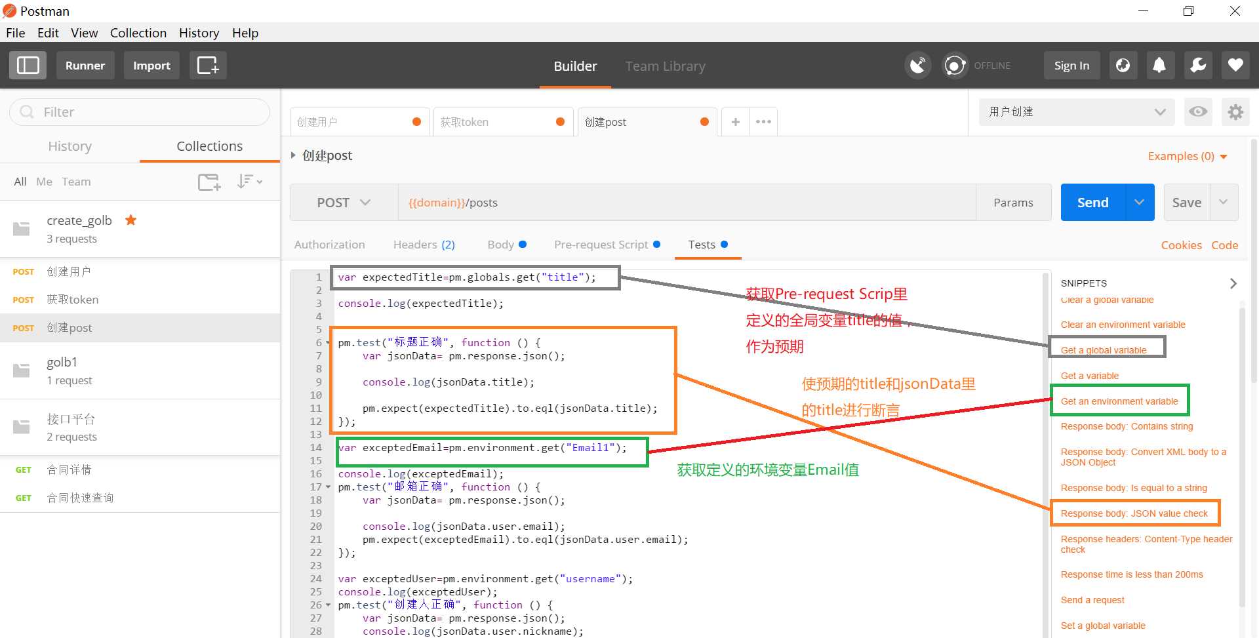Open the Cookies link

pyautogui.click(x=1181, y=245)
